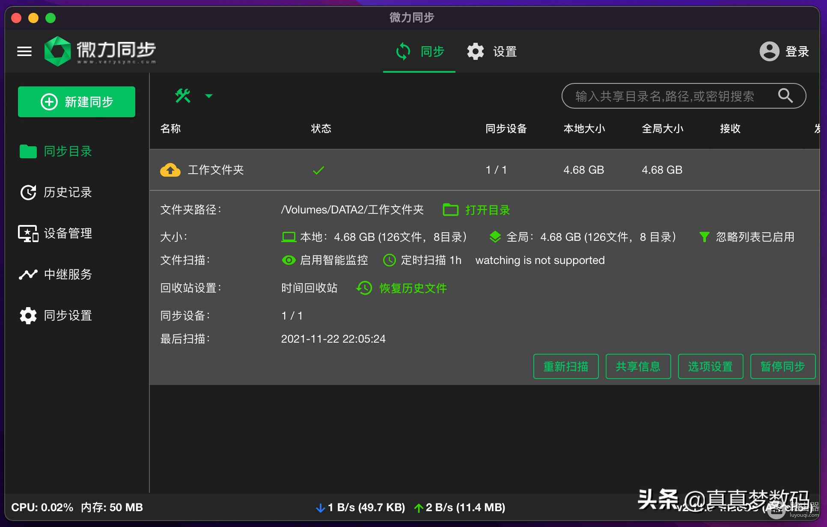Expand the tools dropdown arrow
Image resolution: width=827 pixels, height=527 pixels.
(x=209, y=96)
